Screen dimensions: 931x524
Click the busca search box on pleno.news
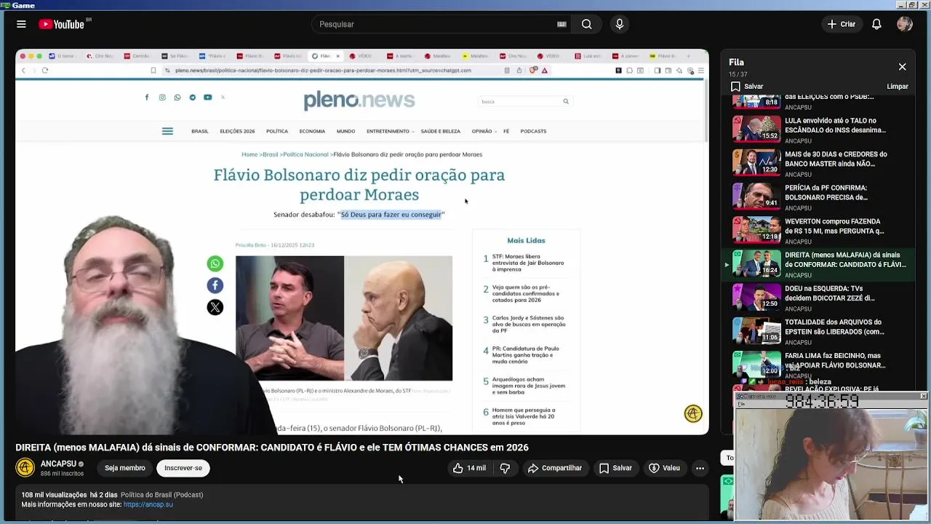pyautogui.click(x=525, y=101)
